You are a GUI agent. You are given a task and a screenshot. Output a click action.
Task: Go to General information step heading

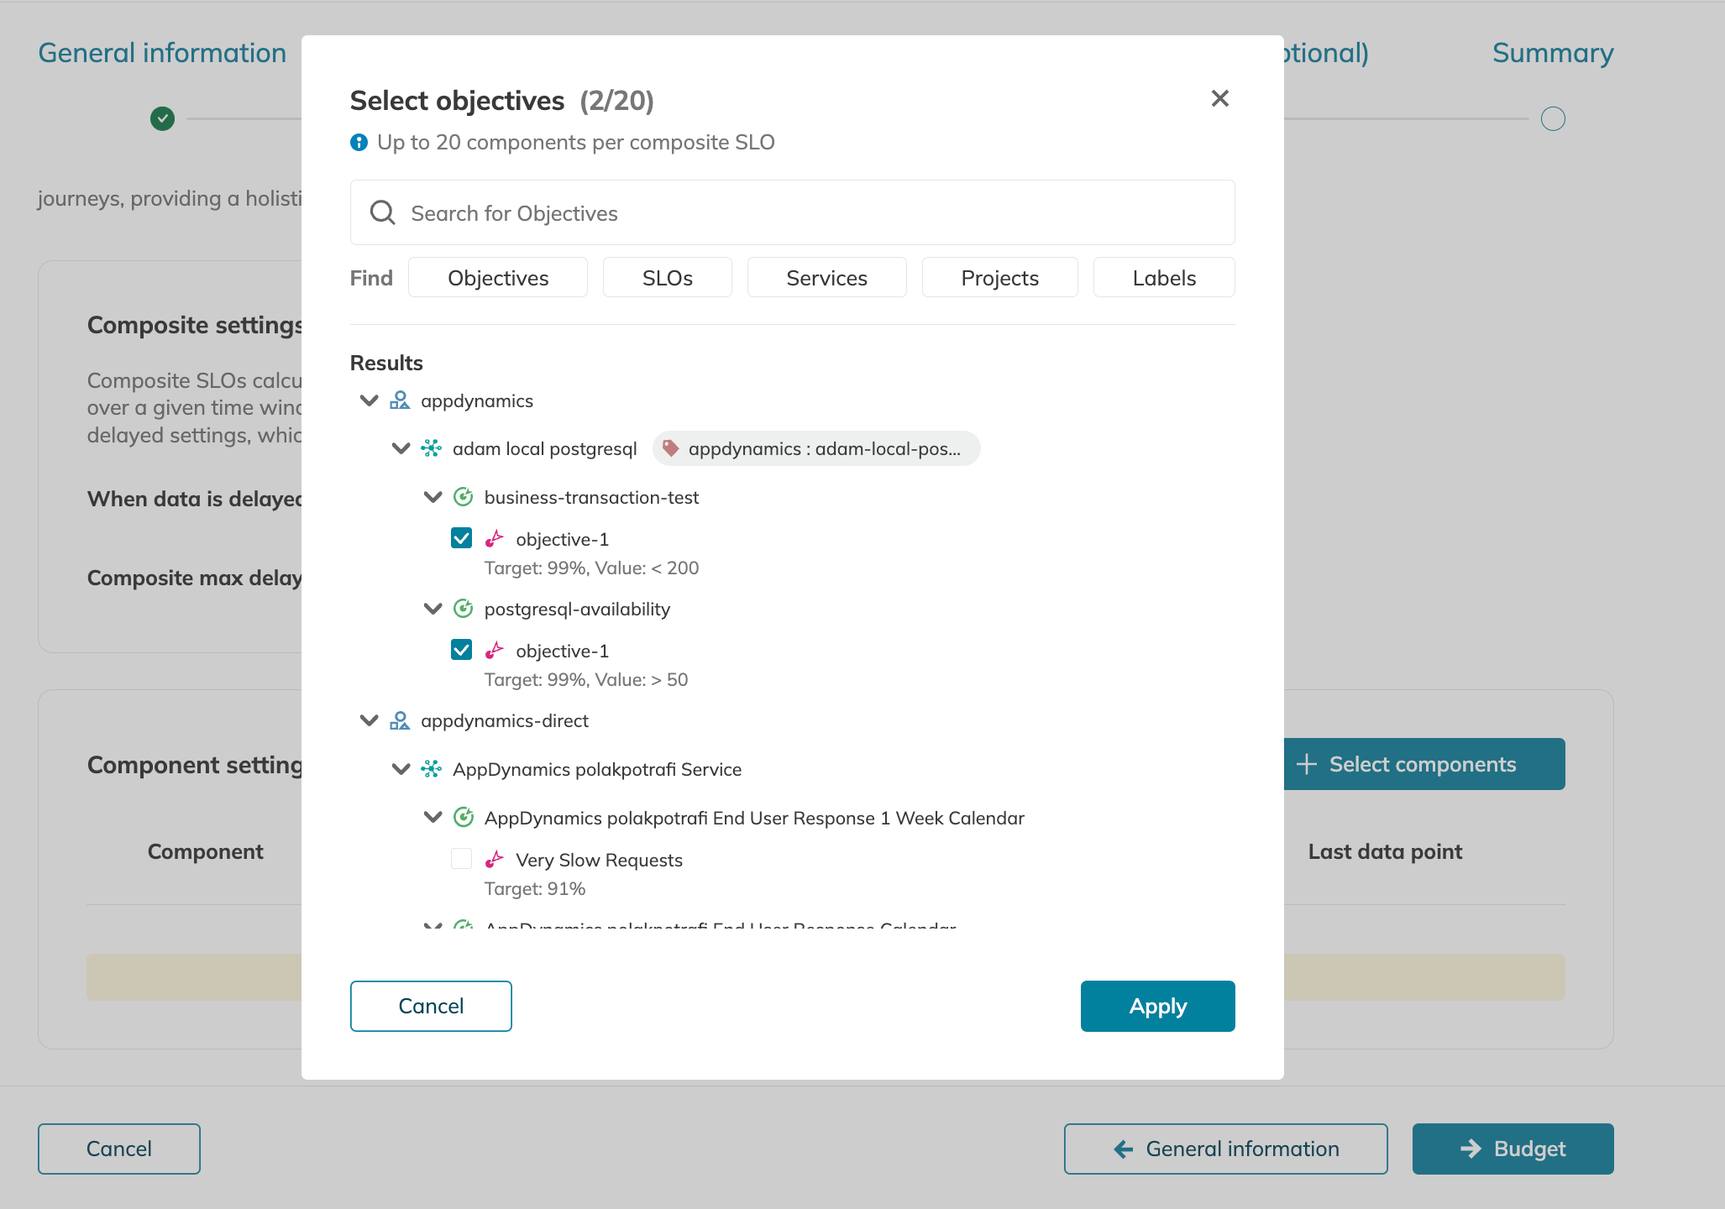pyautogui.click(x=162, y=53)
